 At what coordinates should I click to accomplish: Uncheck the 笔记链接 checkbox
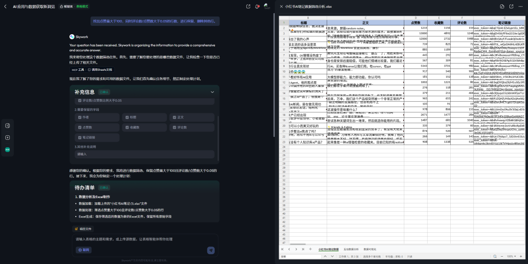coord(80,137)
